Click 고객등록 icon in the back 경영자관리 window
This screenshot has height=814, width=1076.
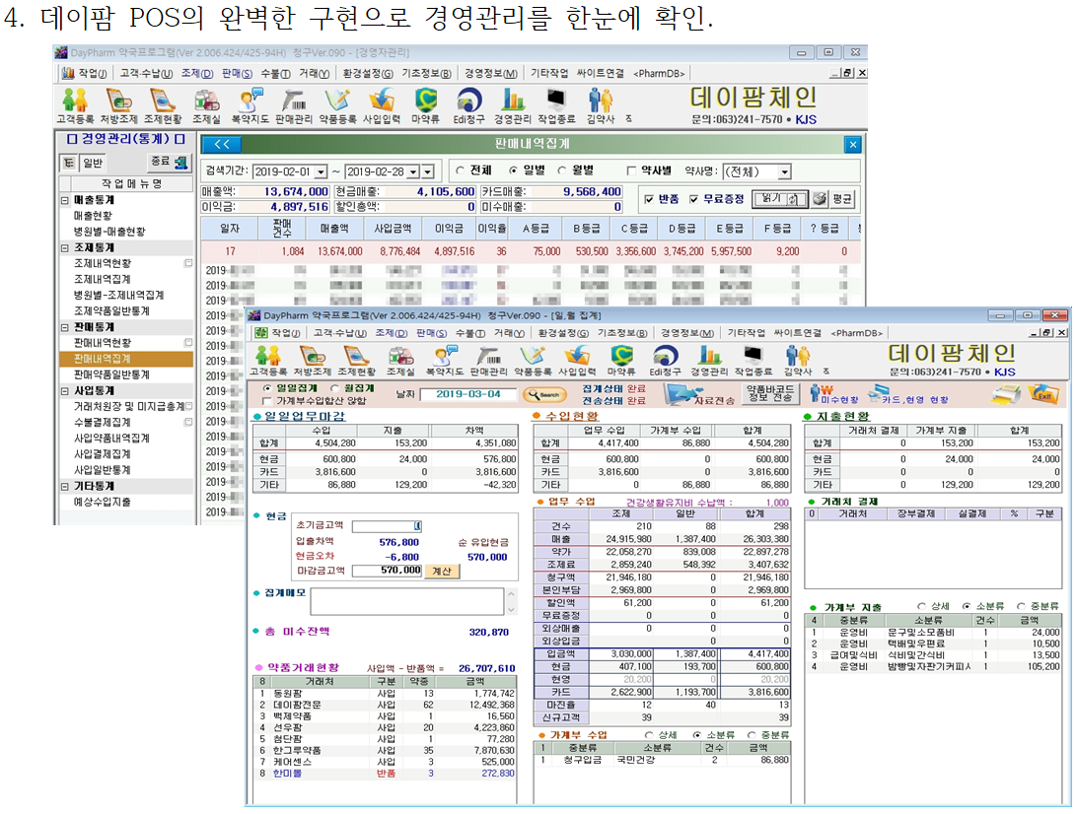[75, 106]
